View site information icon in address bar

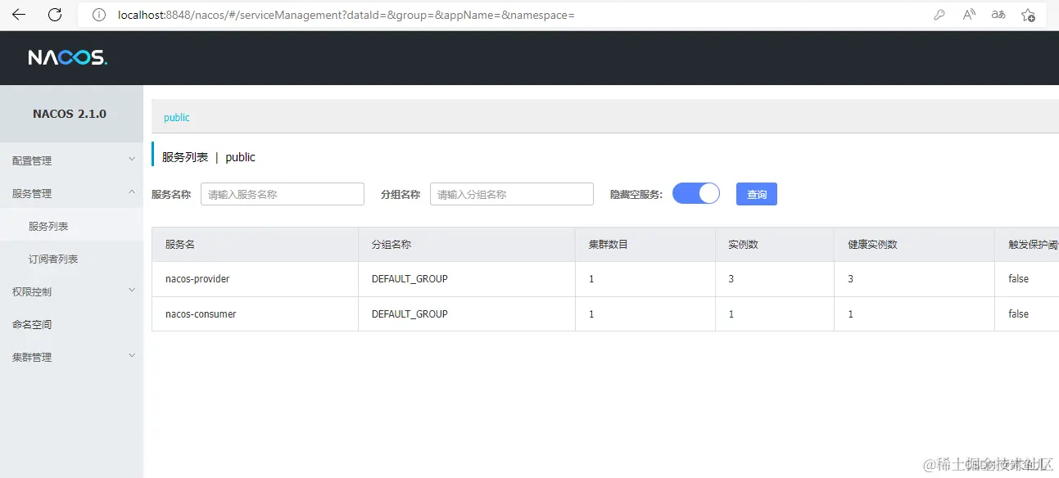coord(99,15)
